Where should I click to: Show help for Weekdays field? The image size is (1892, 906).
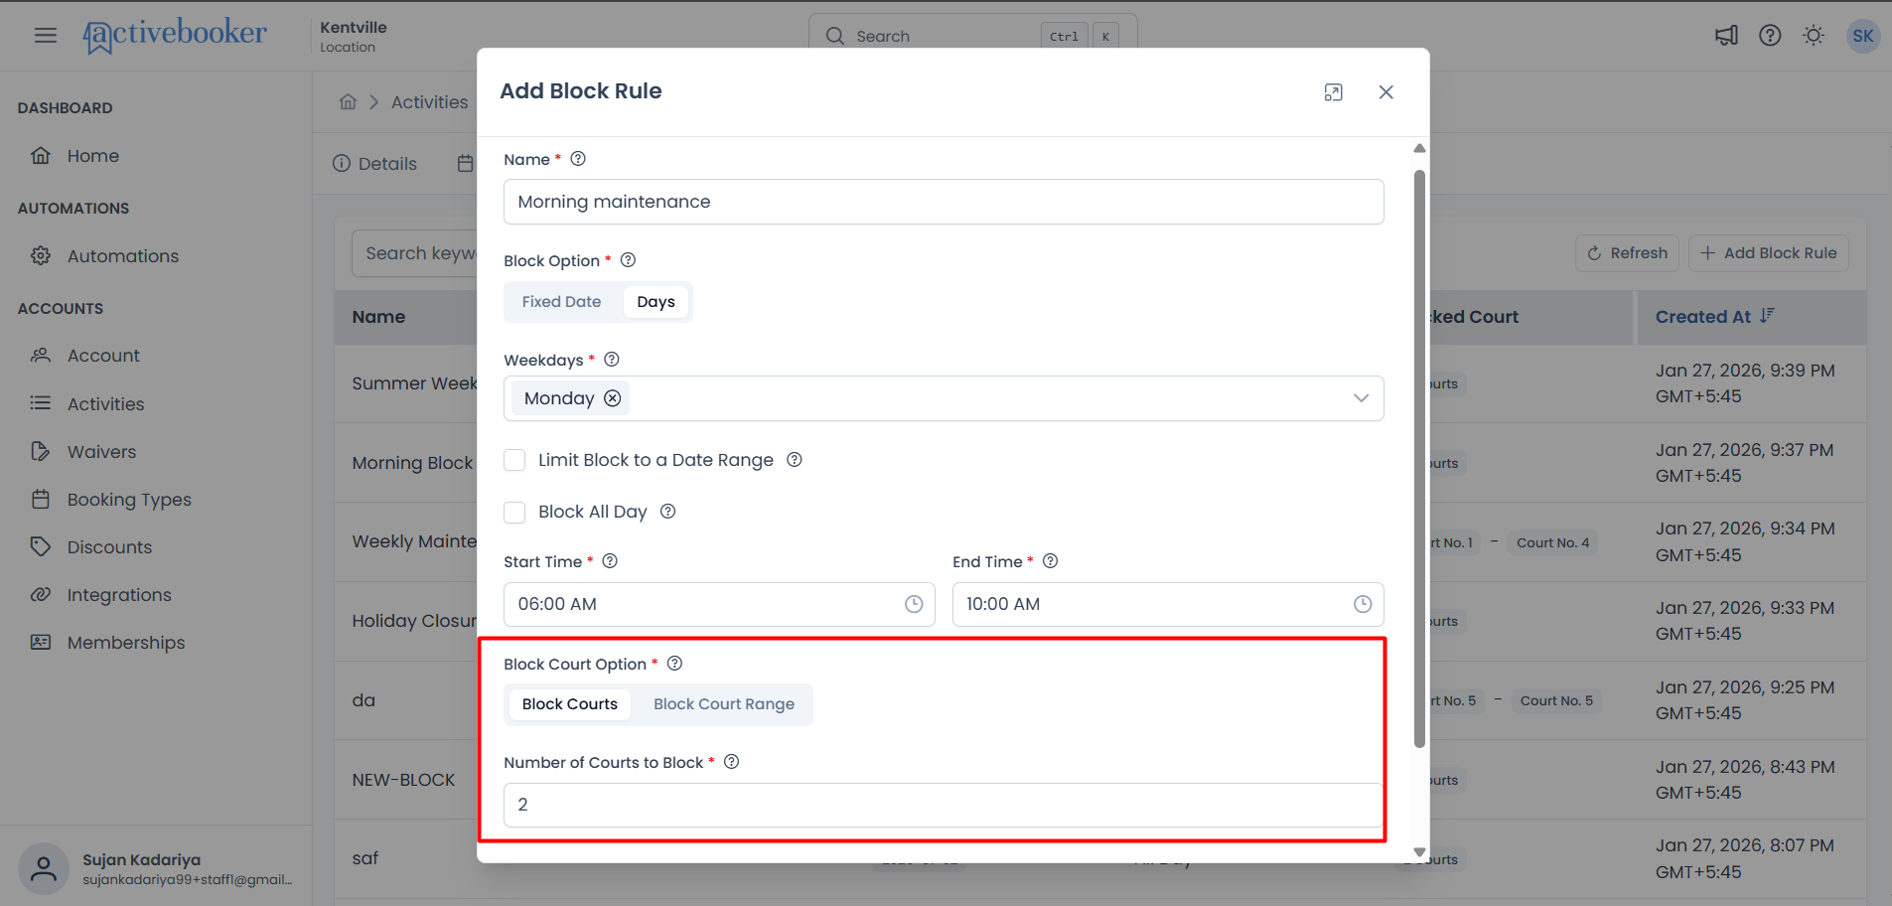tap(612, 360)
